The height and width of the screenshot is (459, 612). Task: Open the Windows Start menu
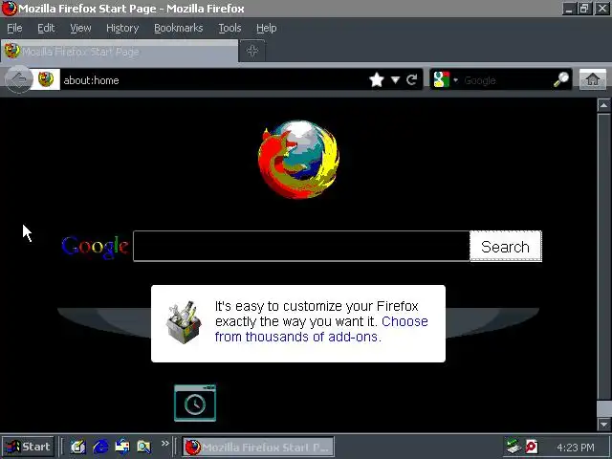pyautogui.click(x=28, y=447)
